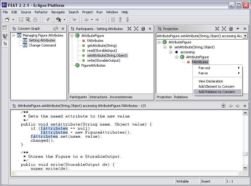Close the Concern Graph view

(63, 29)
